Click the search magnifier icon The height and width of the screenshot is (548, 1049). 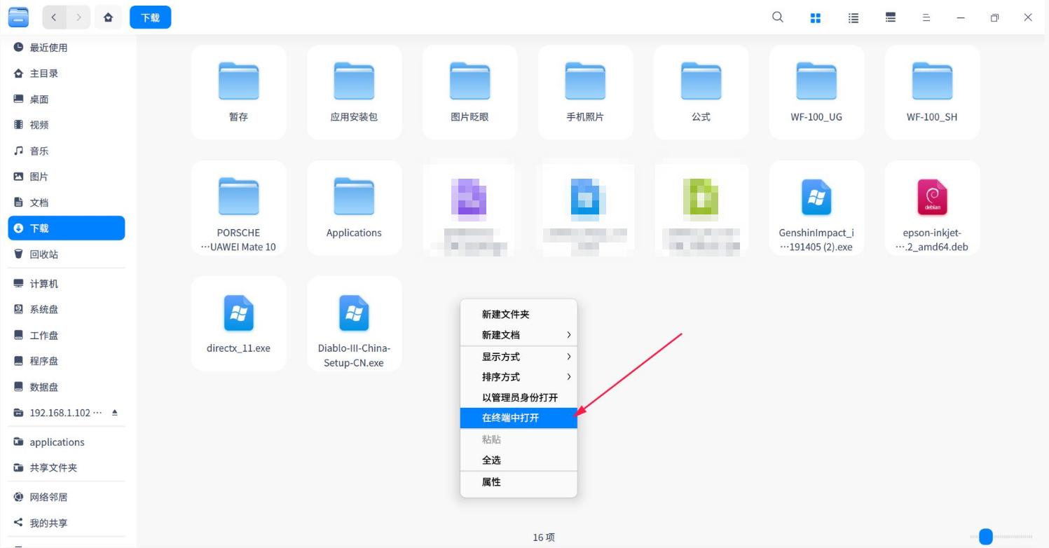pos(777,18)
